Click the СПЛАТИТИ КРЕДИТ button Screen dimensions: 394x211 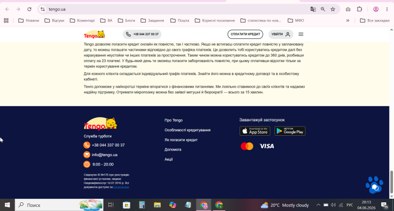(245, 34)
